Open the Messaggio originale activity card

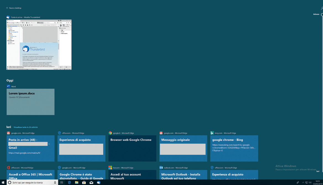[x=183, y=148]
